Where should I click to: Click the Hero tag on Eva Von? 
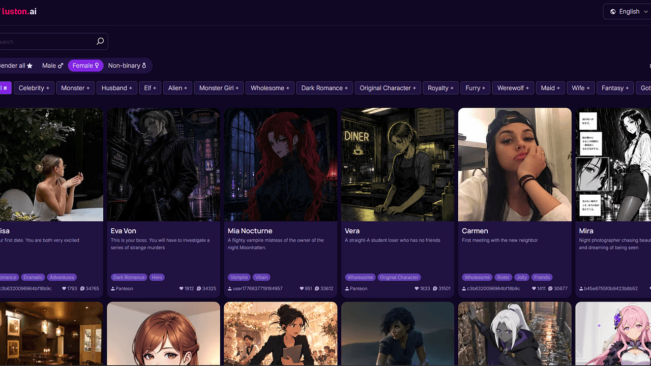[x=157, y=277]
